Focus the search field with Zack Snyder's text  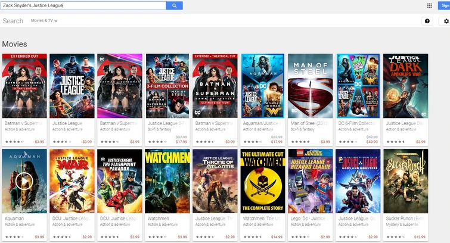click(83, 5)
